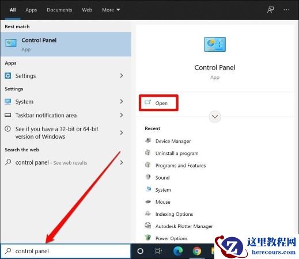Open the feedback icon in the search header
Screen dimensions: 299x259
click(x=271, y=10)
